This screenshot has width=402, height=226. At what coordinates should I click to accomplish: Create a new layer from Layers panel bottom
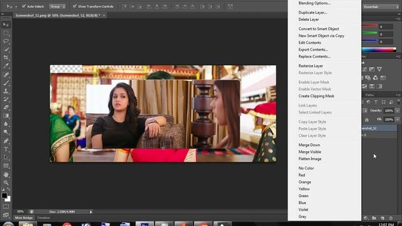383,218
